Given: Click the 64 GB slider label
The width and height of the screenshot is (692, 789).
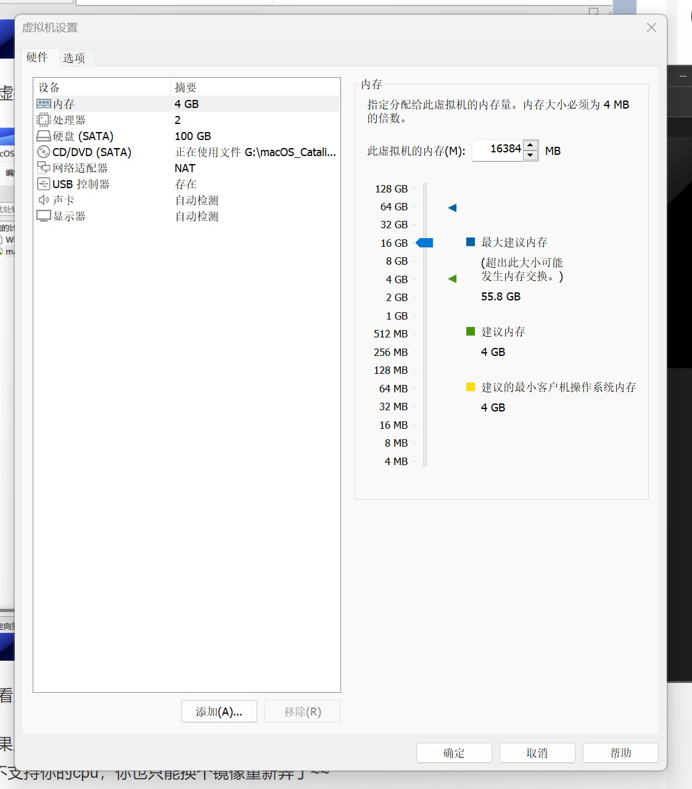Looking at the screenshot, I should tap(394, 207).
